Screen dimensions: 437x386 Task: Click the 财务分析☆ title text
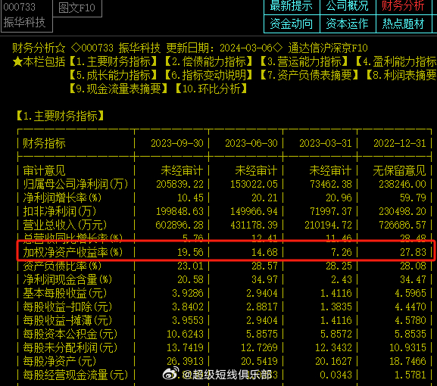(x=39, y=48)
